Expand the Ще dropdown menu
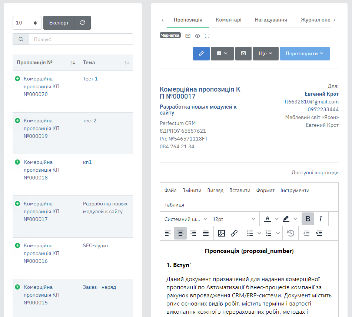352x317 pixels. [266, 53]
